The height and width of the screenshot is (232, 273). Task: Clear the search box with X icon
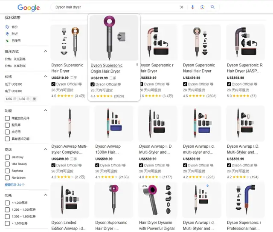pos(181,7)
